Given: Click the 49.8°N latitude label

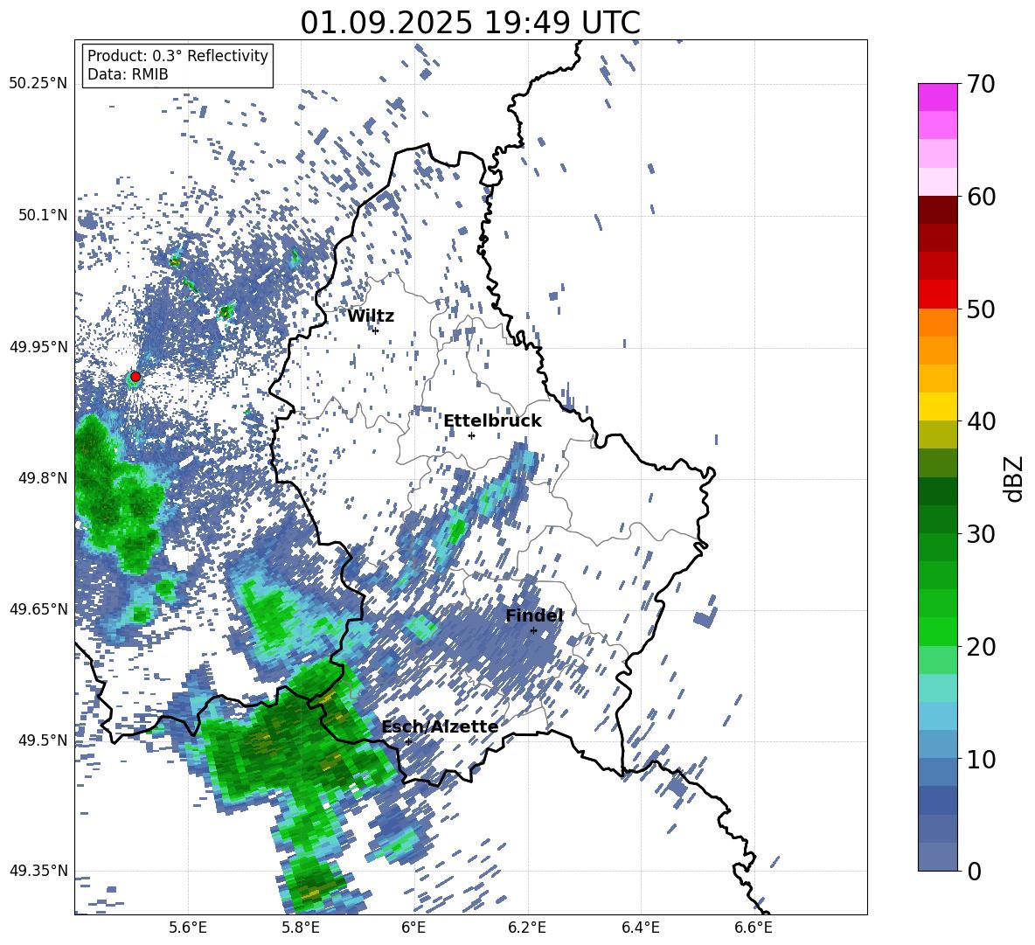Looking at the screenshot, I should pyautogui.click(x=42, y=478).
